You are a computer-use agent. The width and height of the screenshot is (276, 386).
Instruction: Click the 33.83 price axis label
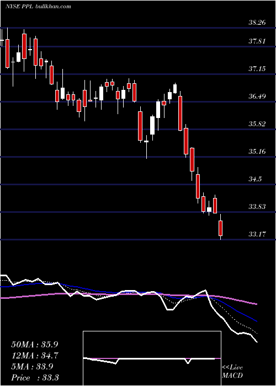coord(257,207)
